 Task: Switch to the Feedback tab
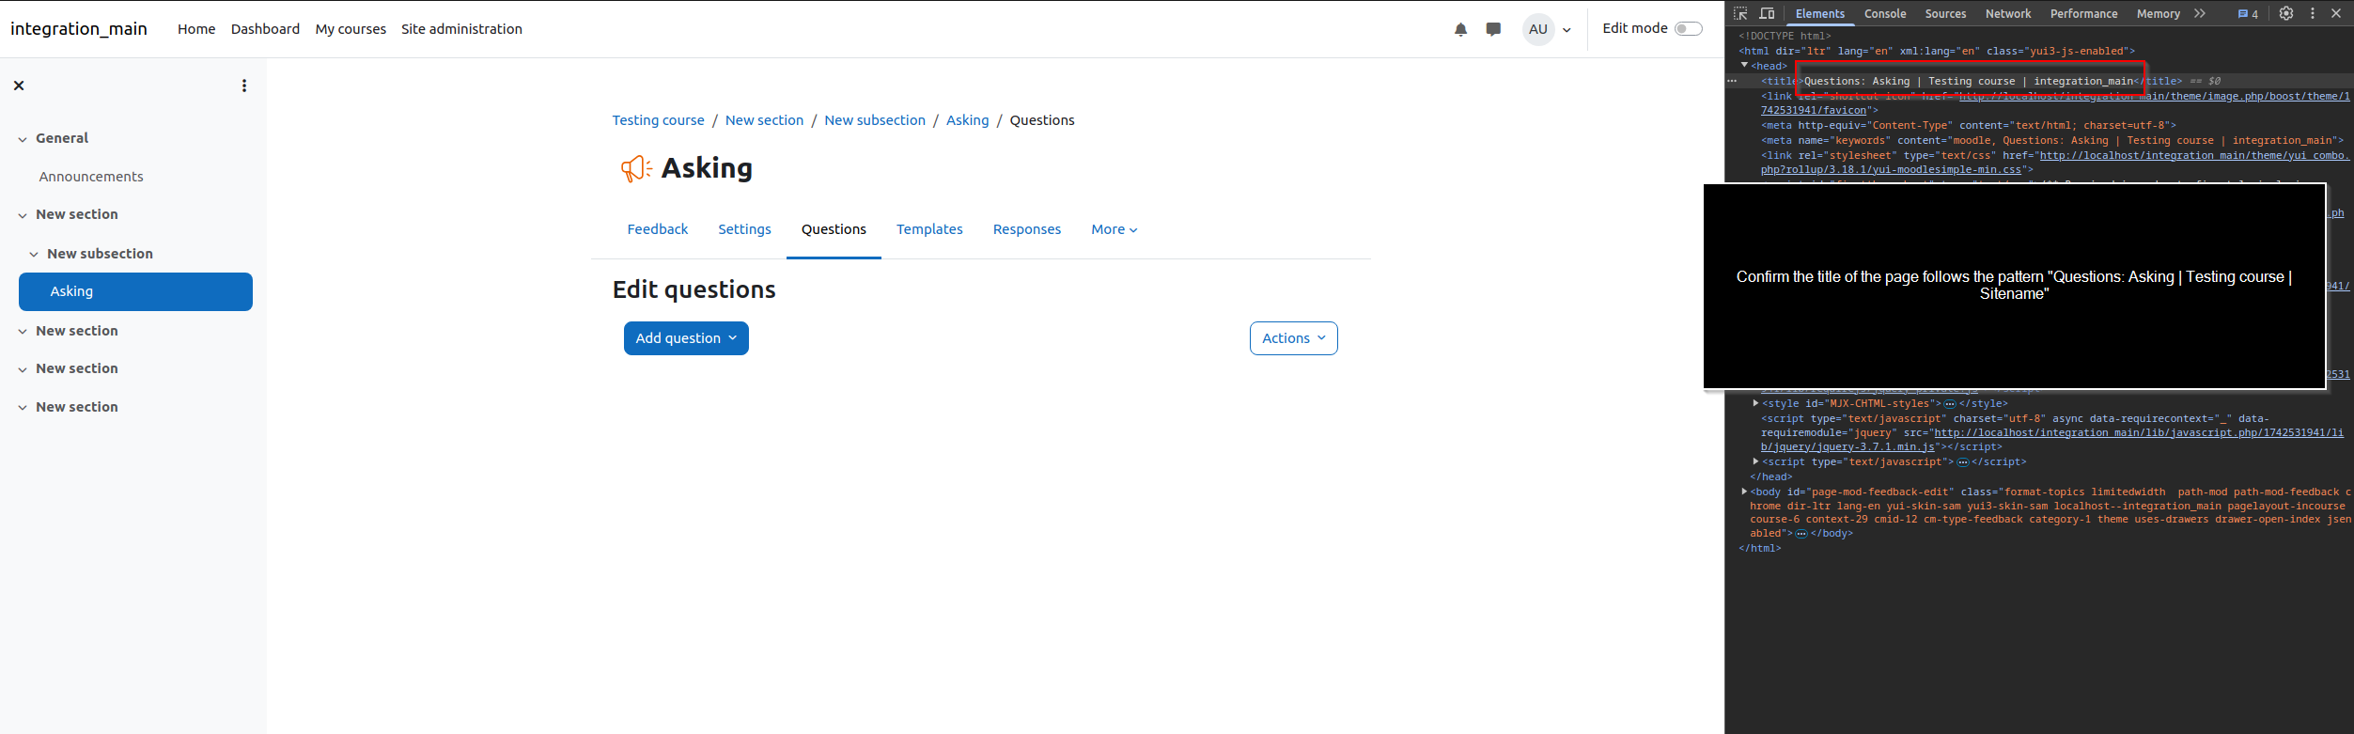[x=658, y=229]
